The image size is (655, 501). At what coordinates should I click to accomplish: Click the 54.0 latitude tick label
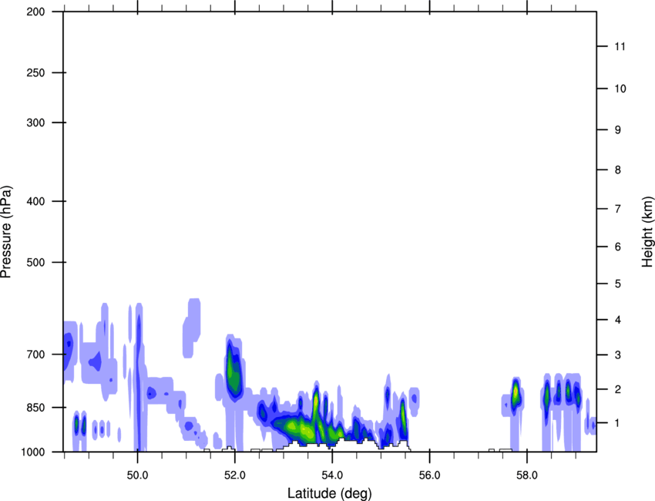tap(332, 476)
